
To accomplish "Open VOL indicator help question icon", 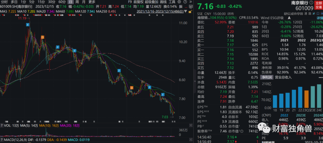I will pos(2,125).
